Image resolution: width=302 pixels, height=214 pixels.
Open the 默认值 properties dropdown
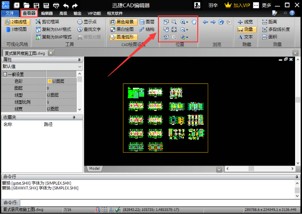(x=42, y=67)
